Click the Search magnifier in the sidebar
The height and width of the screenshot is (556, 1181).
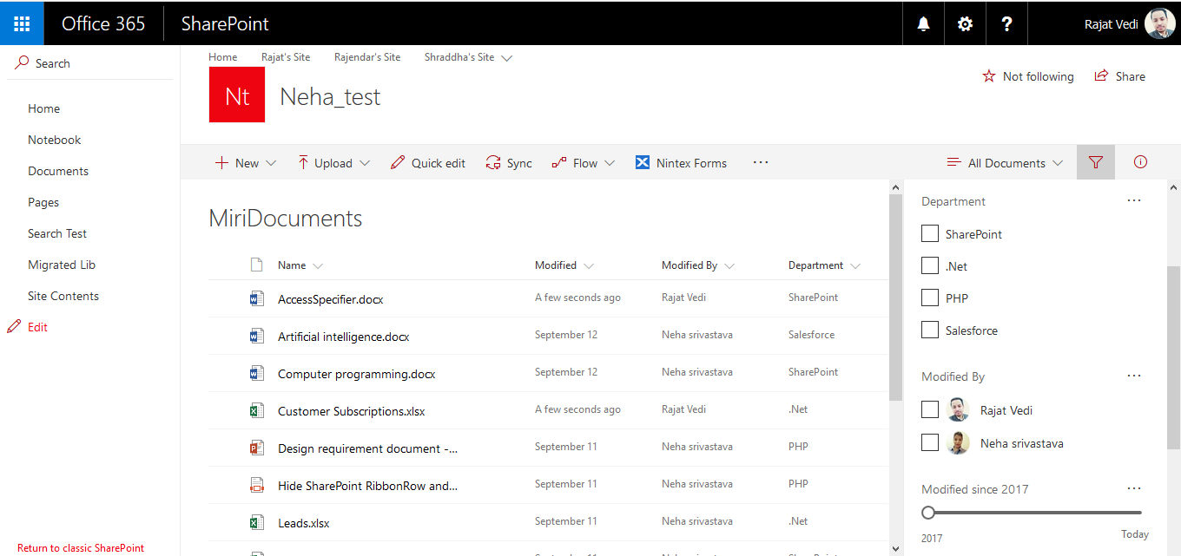pos(20,62)
